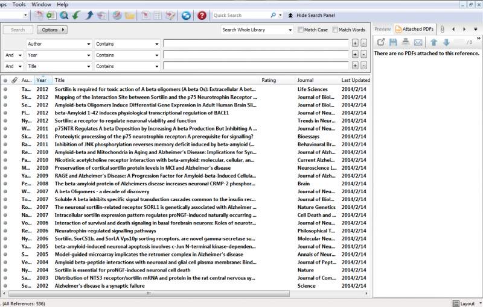Open the Help menu
Screen dimensions: 483x307
[62, 4]
